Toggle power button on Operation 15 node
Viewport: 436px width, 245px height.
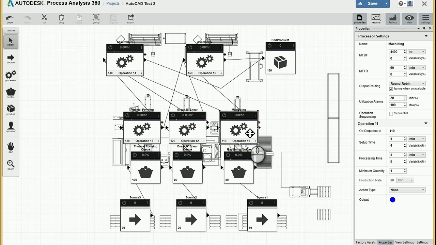click(x=190, y=47)
